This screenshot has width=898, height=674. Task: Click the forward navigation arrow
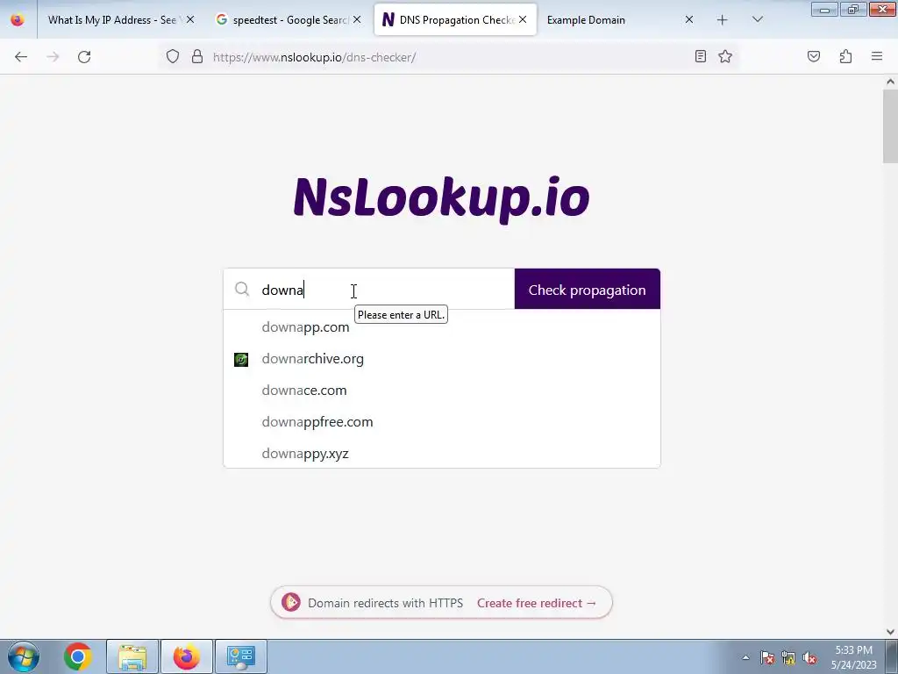(x=53, y=57)
